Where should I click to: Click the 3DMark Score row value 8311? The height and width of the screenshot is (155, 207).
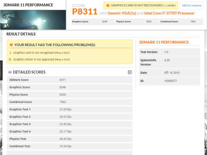pyautogui.click(x=63, y=80)
